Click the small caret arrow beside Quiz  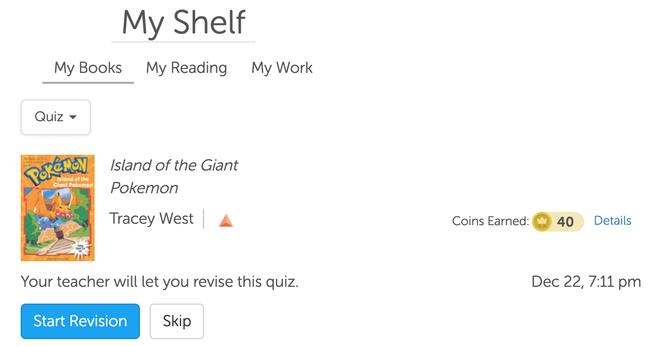73,117
